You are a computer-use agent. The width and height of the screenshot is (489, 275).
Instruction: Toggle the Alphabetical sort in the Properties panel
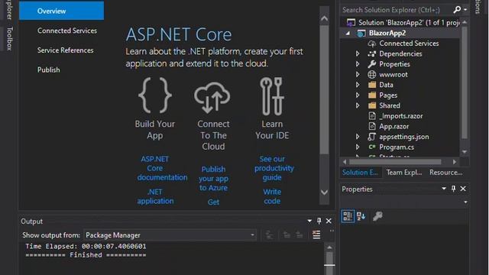361,216
